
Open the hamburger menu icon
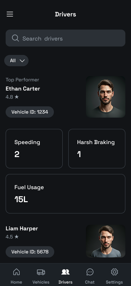[x=10, y=14]
